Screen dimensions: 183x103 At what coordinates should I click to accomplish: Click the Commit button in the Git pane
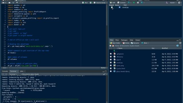pyautogui.click(x=121, y=3)
